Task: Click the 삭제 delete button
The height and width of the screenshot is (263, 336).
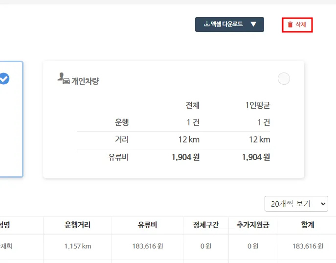Action: (x=297, y=25)
